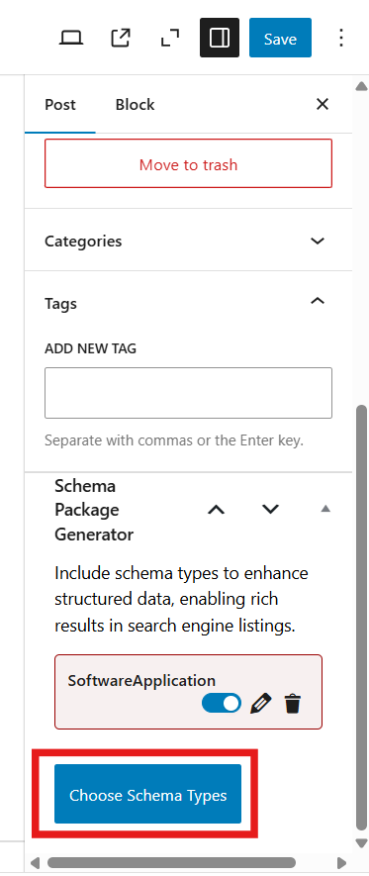Move Schema Package Generator panel down

tap(270, 509)
